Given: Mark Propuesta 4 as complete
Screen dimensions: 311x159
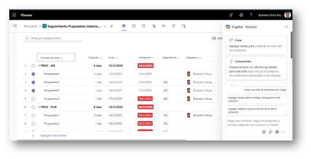Looking at the screenshot, I should coord(33,99).
